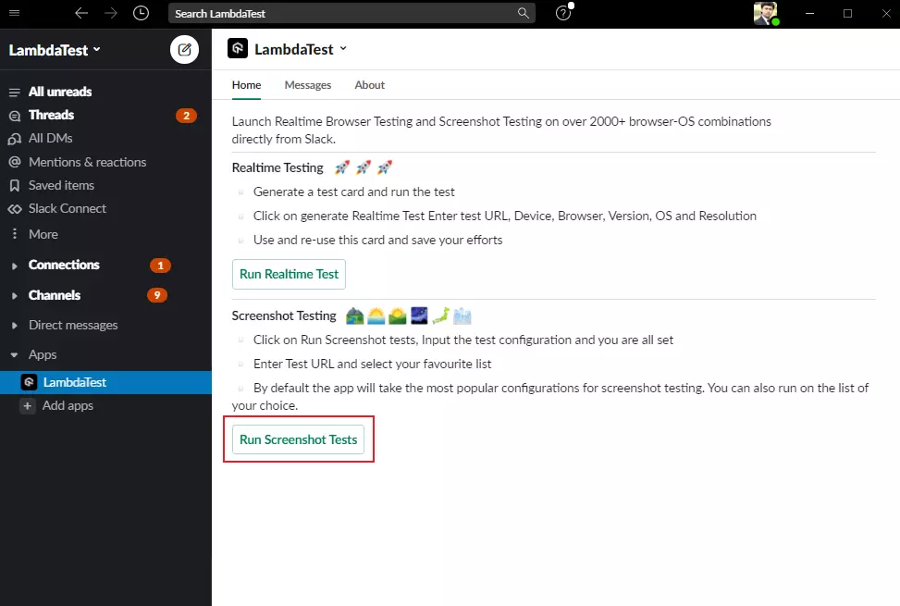
Task: Click the LambdaTest app icon in the header
Action: (x=239, y=47)
